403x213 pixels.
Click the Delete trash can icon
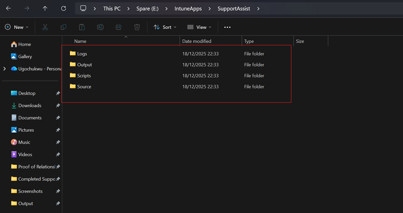pos(137,27)
